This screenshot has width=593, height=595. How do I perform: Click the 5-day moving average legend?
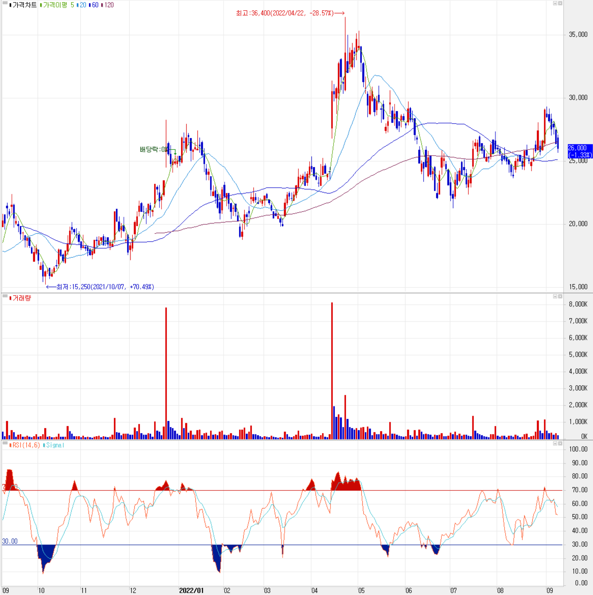[x=72, y=5]
